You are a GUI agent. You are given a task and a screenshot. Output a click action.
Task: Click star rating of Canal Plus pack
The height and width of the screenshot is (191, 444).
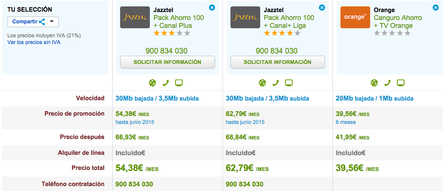click(x=172, y=34)
